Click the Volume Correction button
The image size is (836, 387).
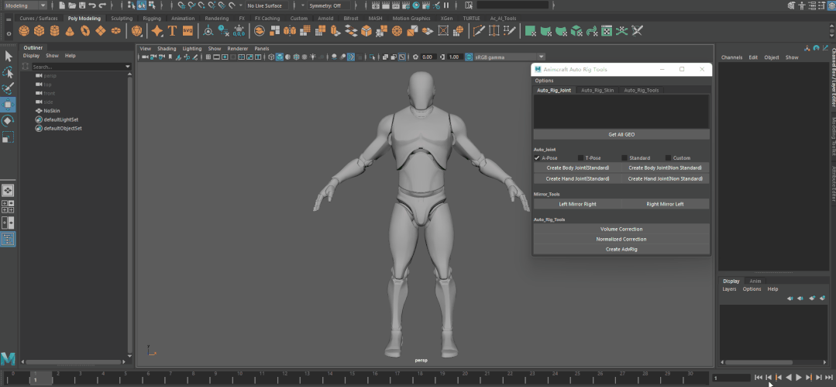(x=621, y=229)
